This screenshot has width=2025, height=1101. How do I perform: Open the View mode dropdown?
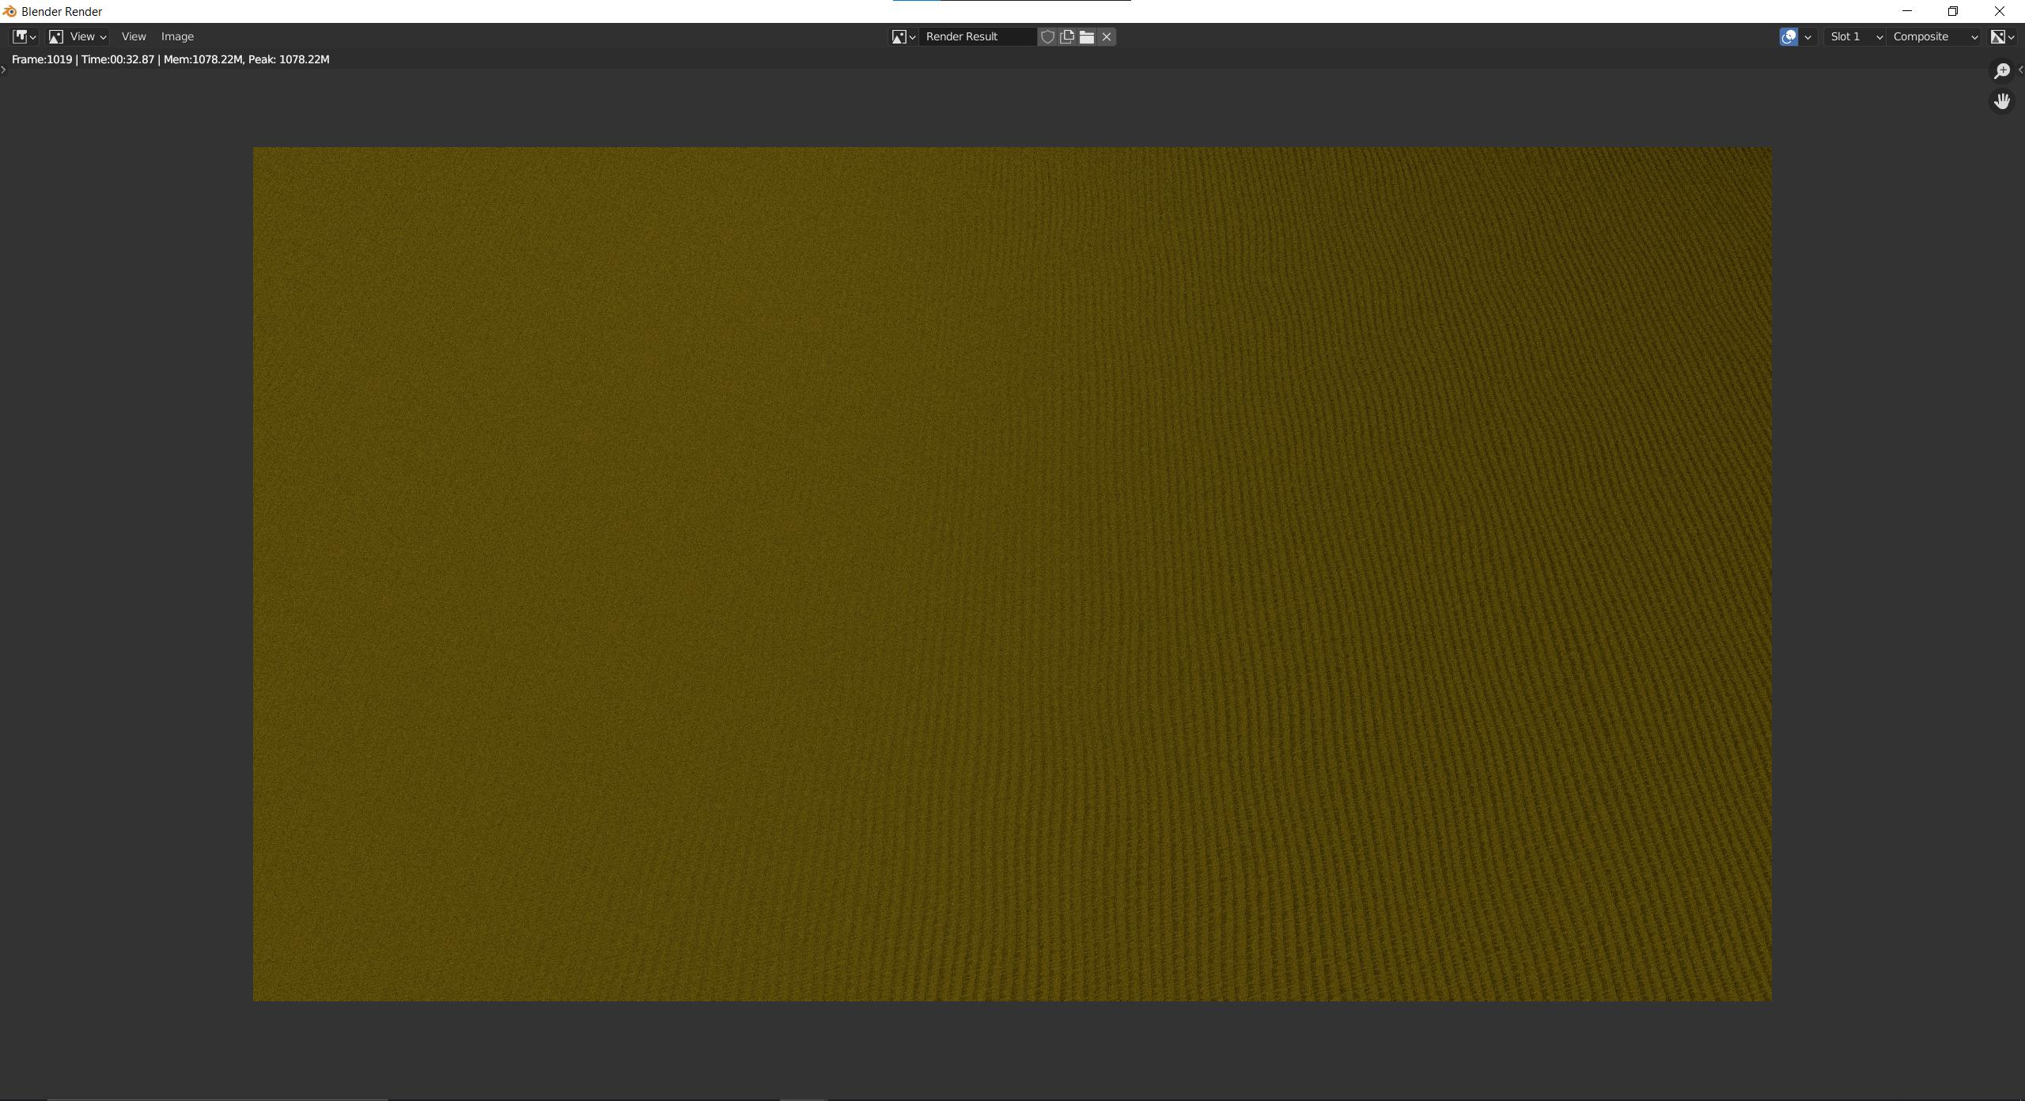point(78,36)
